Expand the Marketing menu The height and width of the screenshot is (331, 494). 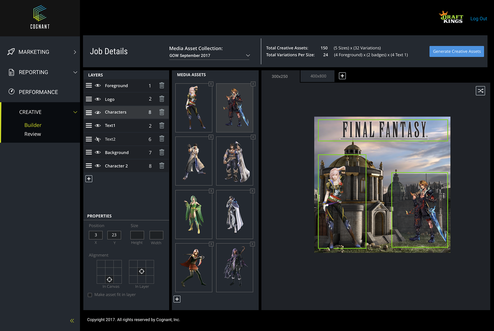(75, 52)
